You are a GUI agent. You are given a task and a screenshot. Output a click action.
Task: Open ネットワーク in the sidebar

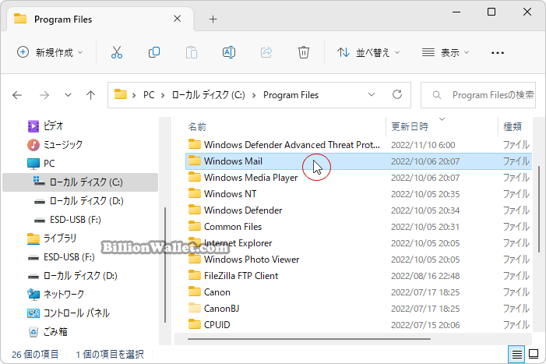point(56,295)
